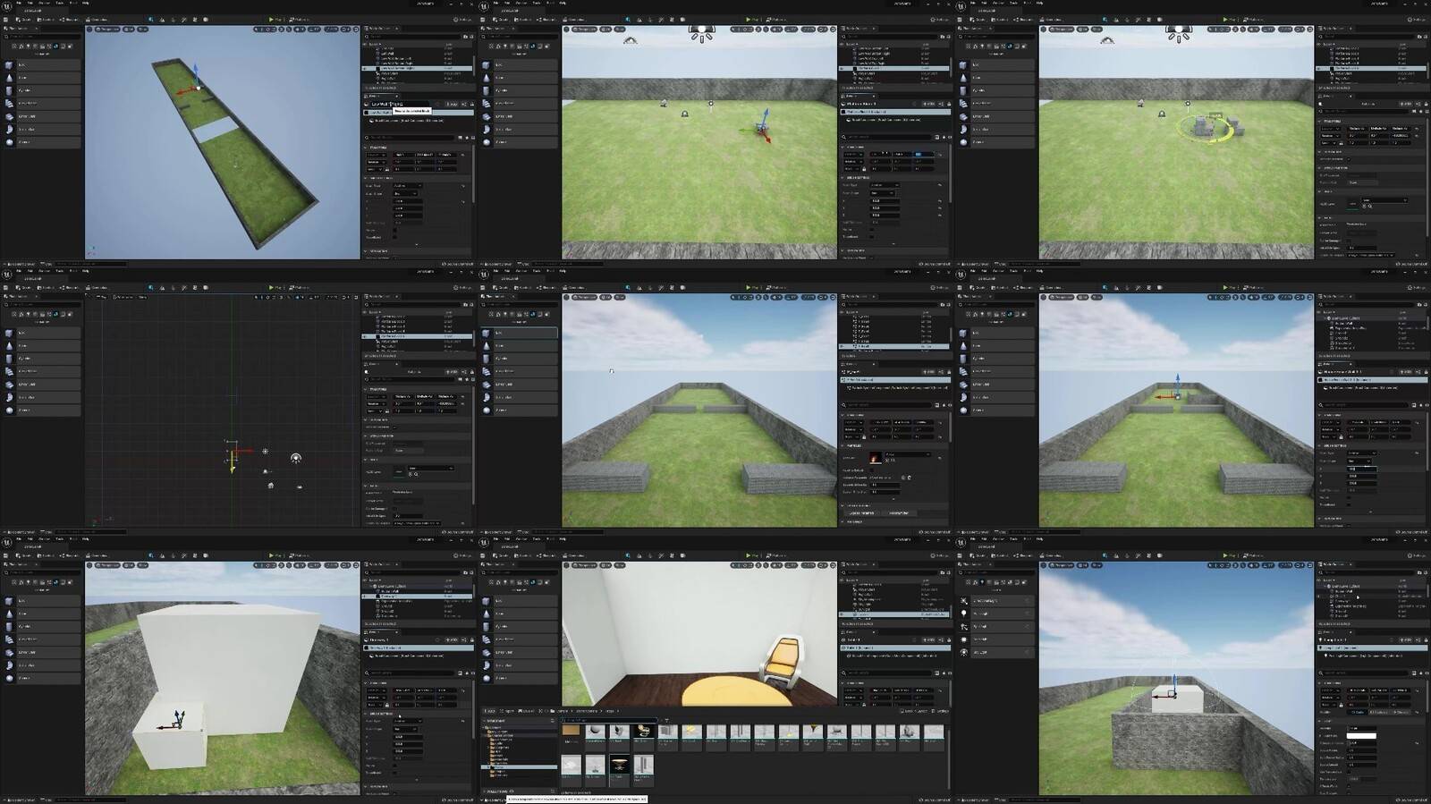
Task: Select the Box brush in the aerial-strip editor
Action: point(42,64)
